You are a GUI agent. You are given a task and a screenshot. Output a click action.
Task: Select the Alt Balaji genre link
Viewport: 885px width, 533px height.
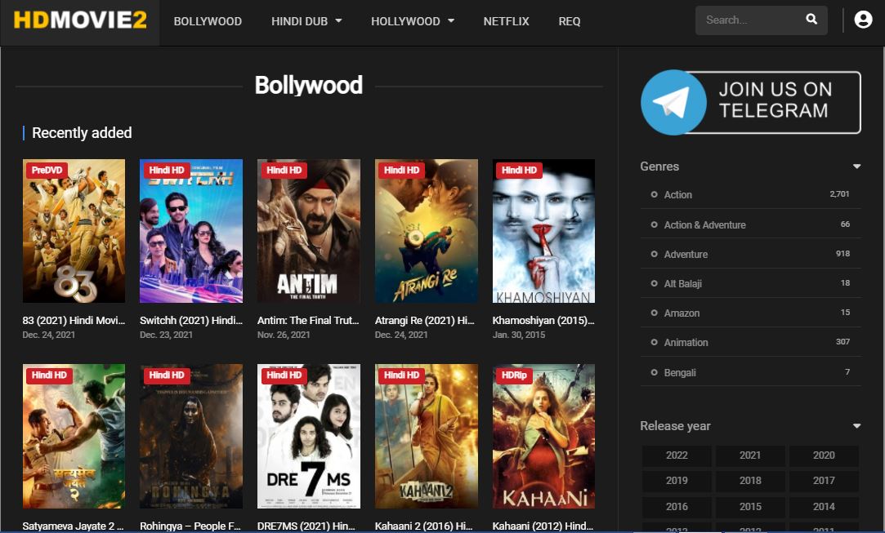tap(682, 284)
